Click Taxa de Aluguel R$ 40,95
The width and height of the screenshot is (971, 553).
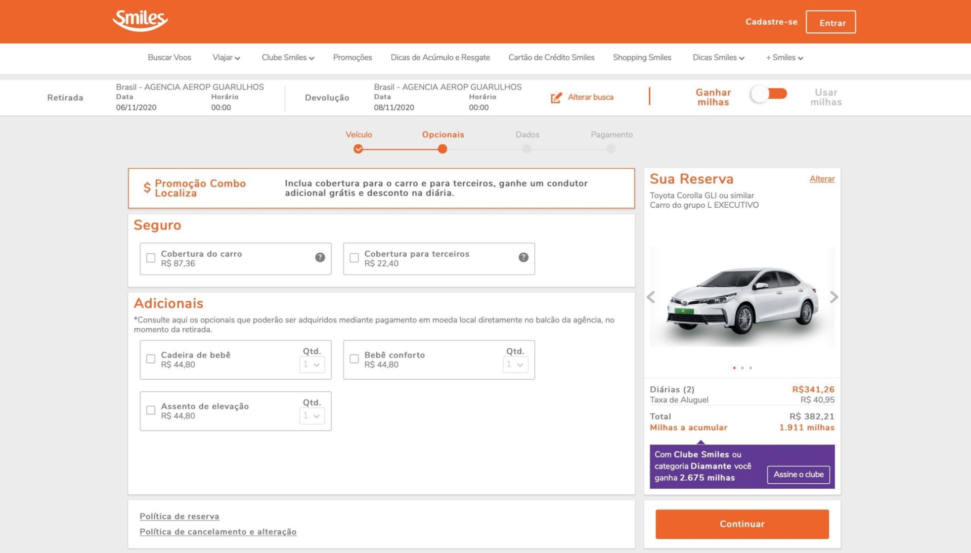(817, 399)
